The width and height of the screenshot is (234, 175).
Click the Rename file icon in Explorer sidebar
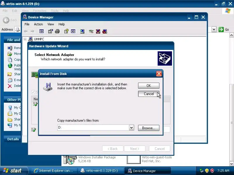tap(10, 48)
